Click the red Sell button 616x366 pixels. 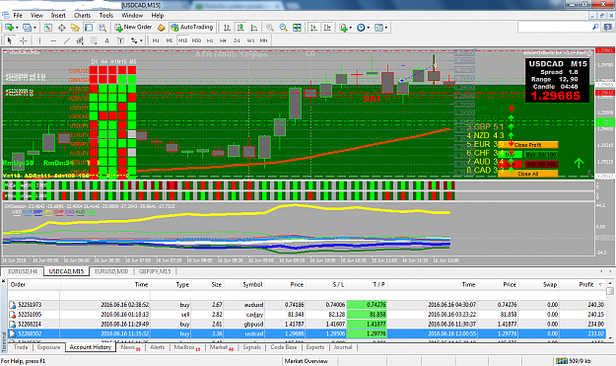click(510, 165)
